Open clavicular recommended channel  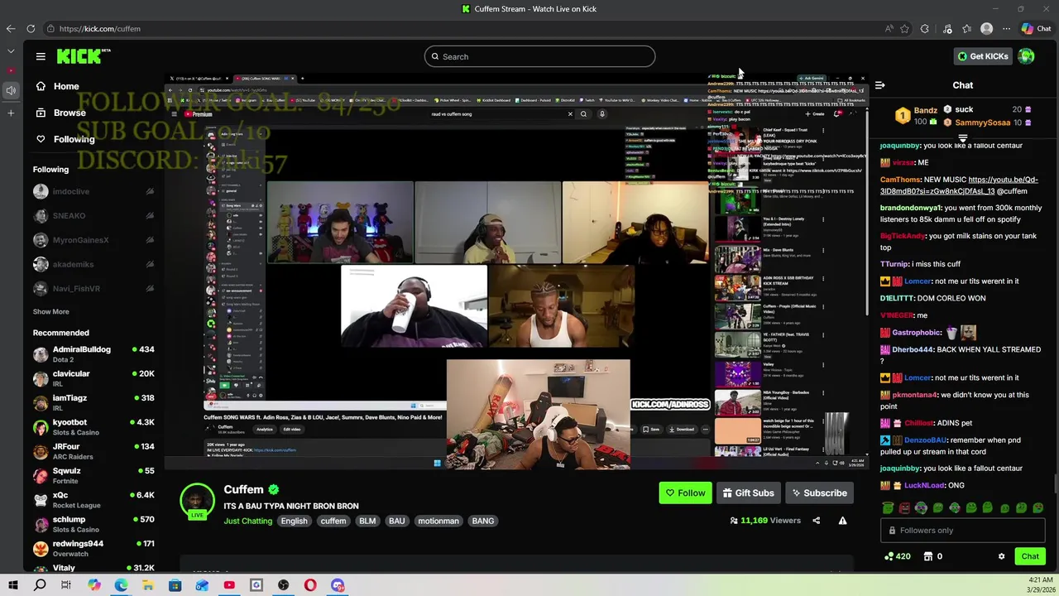tap(93, 378)
